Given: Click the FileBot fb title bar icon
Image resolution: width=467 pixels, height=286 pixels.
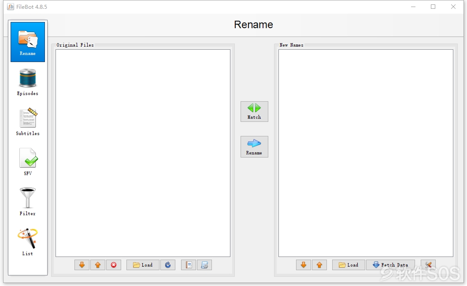Looking at the screenshot, I should pyautogui.click(x=11, y=7).
